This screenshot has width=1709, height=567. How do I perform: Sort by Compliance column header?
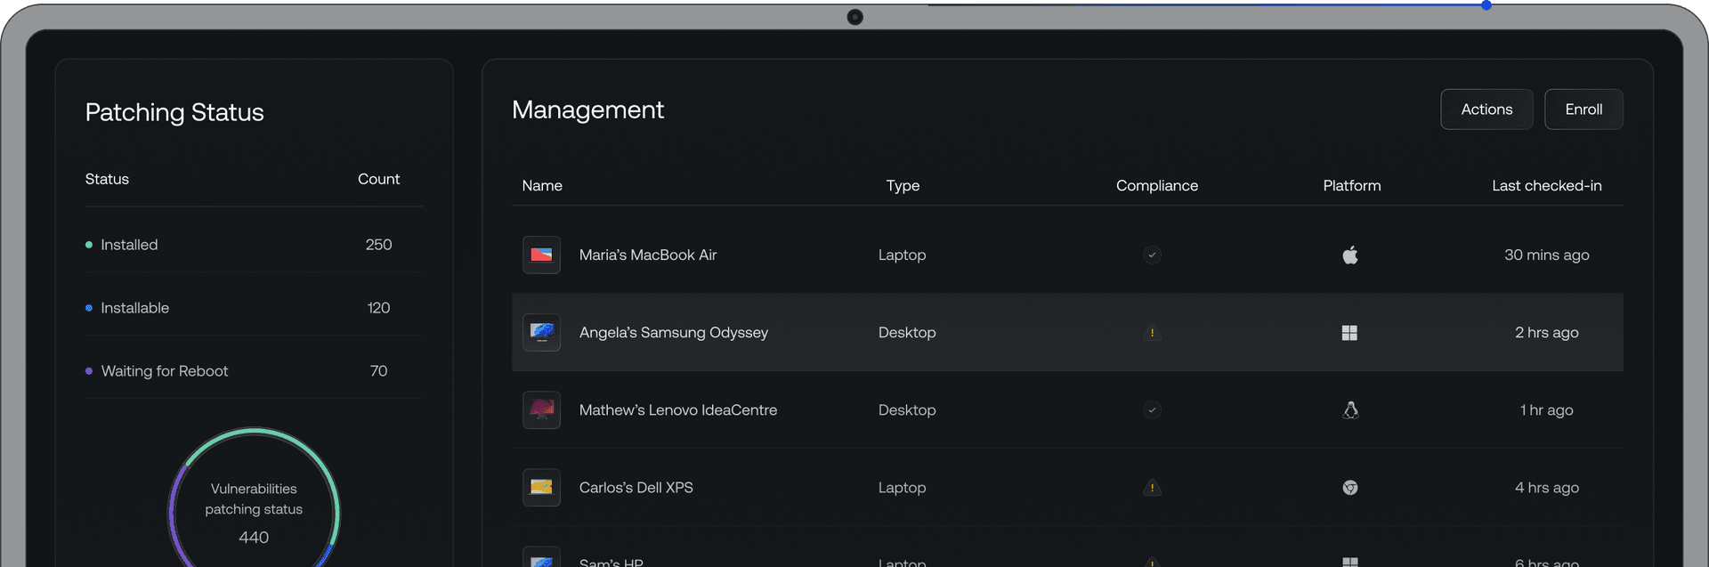pos(1156,186)
